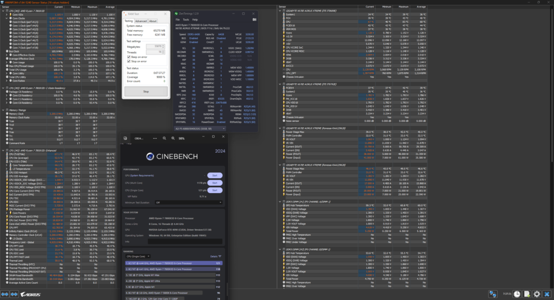Image resolution: width=554 pixels, height=300 pixels.
Task: Open the ZenTimings Help menu
Action: [195, 20]
